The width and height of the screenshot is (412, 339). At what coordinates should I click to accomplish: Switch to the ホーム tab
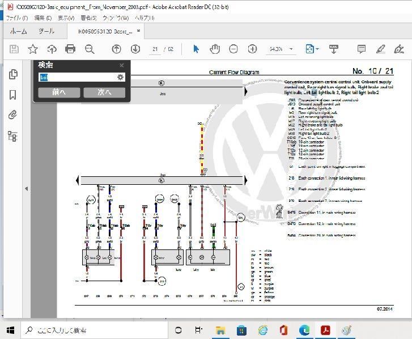click(x=18, y=31)
